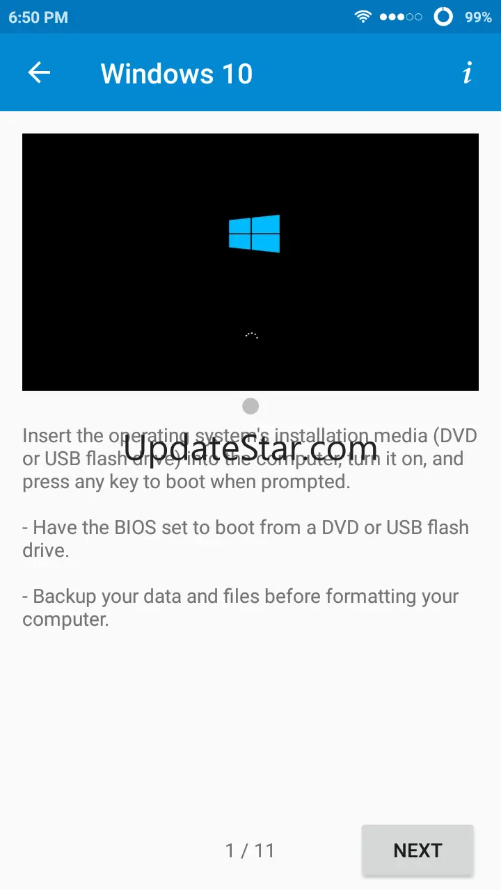Viewport: 501px width, 890px height.
Task: Select the 'Insert the operating system's' paragraph
Action: click(250, 458)
